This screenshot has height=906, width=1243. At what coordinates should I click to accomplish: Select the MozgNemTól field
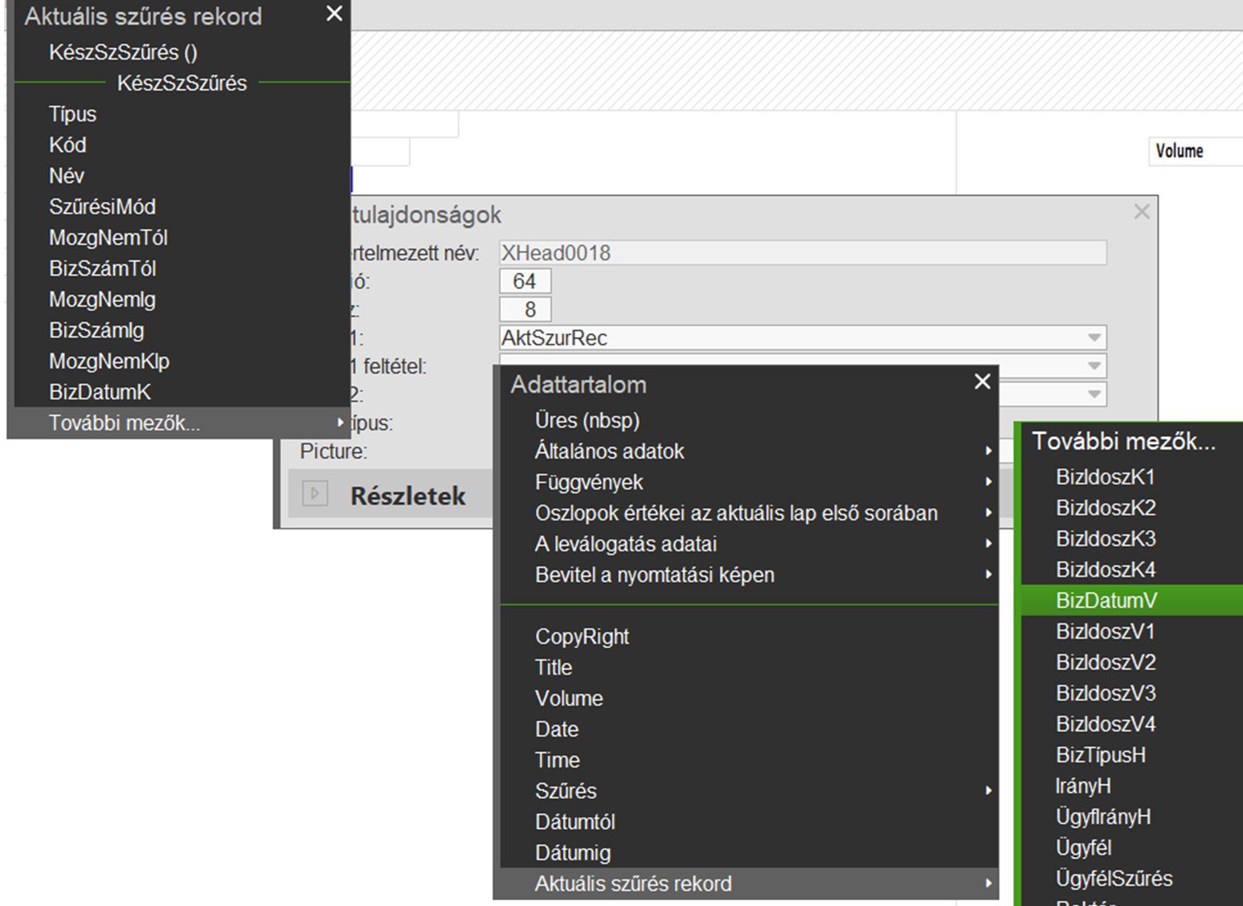[108, 238]
